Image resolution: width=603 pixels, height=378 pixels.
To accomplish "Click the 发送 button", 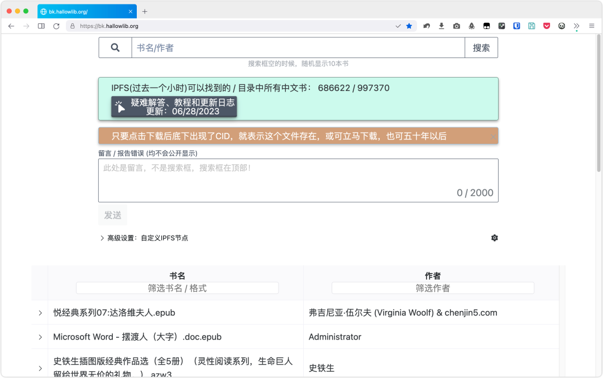I will click(x=113, y=215).
